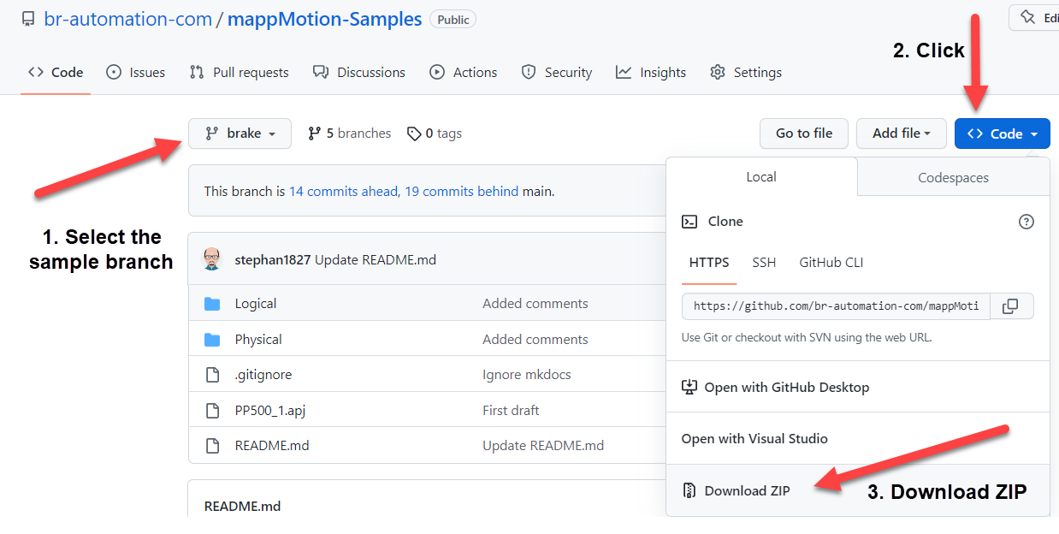Open the Actions tab

pyautogui.click(x=463, y=73)
